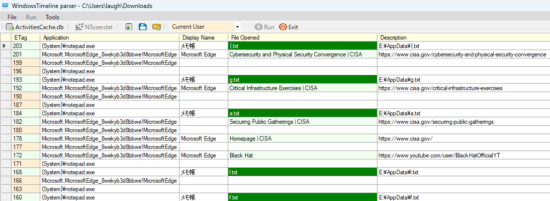The height and width of the screenshot is (201, 550).
Task: Sort by the Application column header
Action: click(110, 37)
